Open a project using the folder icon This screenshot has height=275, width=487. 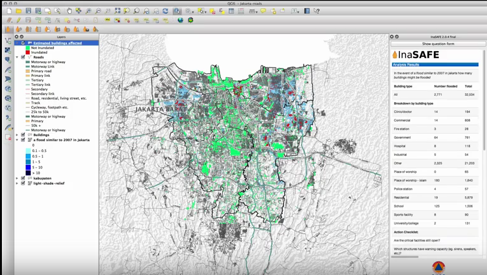coord(18,11)
